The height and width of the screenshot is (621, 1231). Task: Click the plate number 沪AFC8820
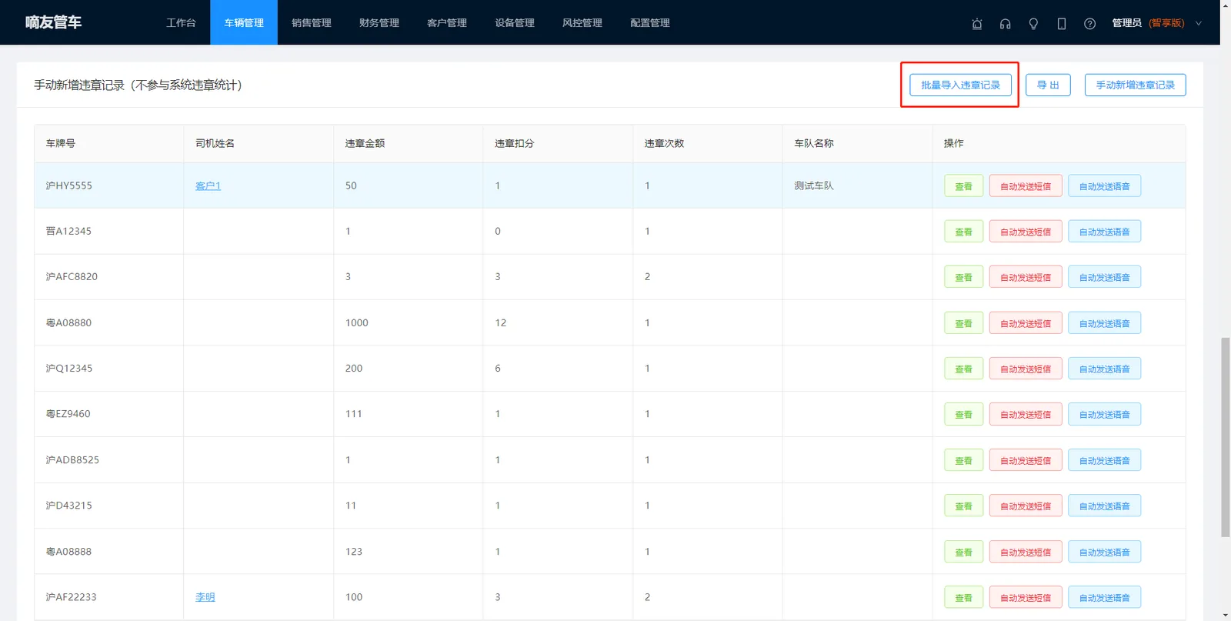72,276
